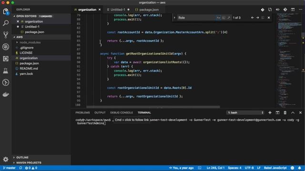Open the Output panel tab

100,113
